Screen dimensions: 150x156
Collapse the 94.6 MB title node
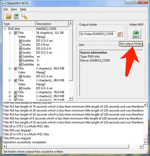pos(10,69)
